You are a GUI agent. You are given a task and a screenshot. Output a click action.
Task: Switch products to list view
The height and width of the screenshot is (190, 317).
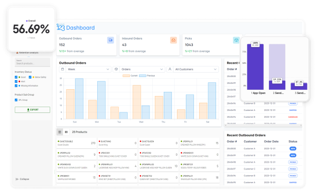point(67,132)
